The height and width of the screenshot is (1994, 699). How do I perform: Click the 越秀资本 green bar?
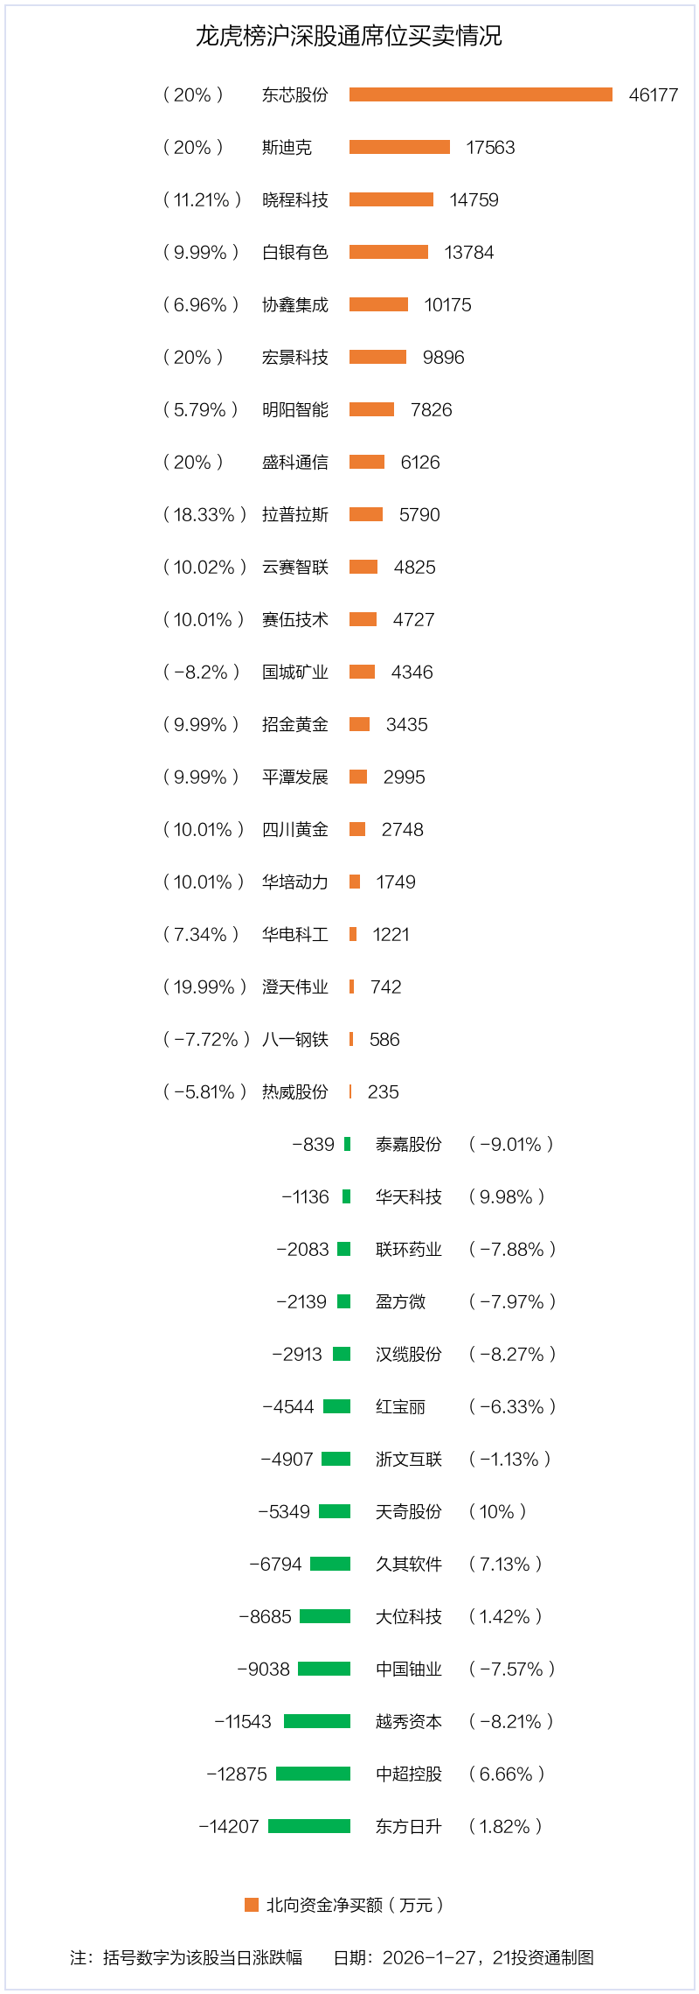tap(316, 1721)
